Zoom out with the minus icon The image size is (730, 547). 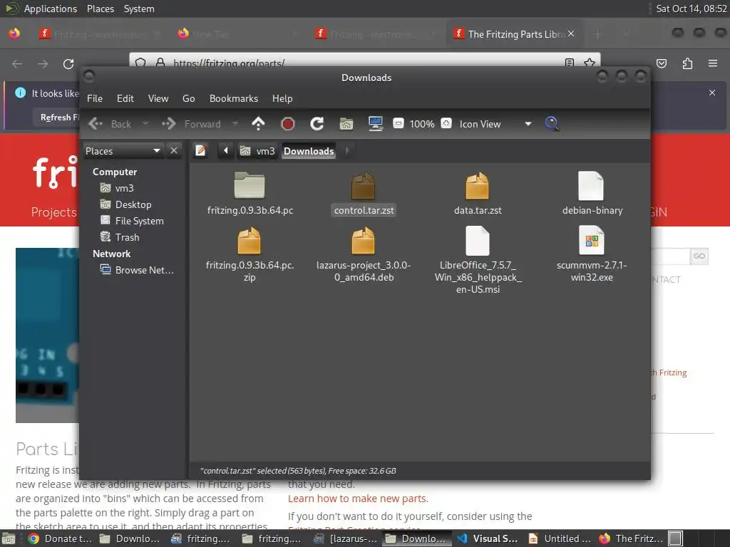[398, 124]
